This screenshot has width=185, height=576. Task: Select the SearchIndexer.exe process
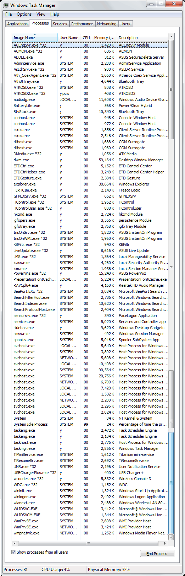coord(90,303)
